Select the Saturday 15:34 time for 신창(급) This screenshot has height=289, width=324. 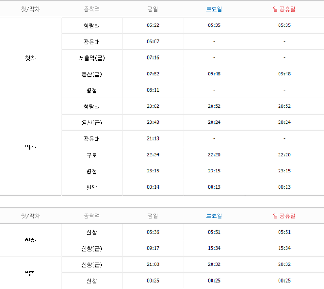coord(214,248)
